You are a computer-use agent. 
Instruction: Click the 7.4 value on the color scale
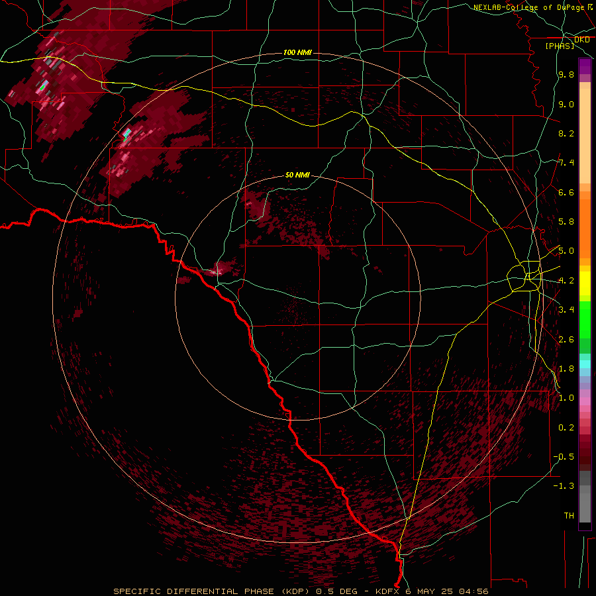coord(566,163)
